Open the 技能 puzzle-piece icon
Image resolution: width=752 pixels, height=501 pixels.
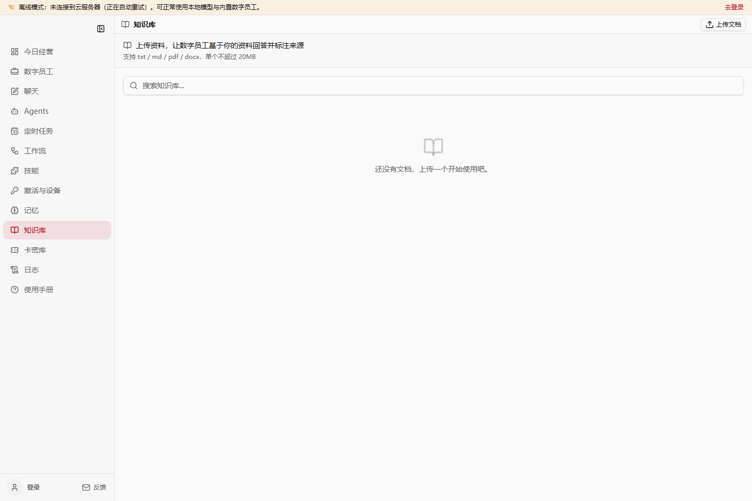(x=15, y=171)
